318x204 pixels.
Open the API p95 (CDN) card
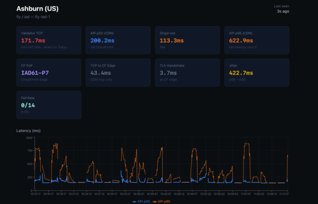pos(257,40)
